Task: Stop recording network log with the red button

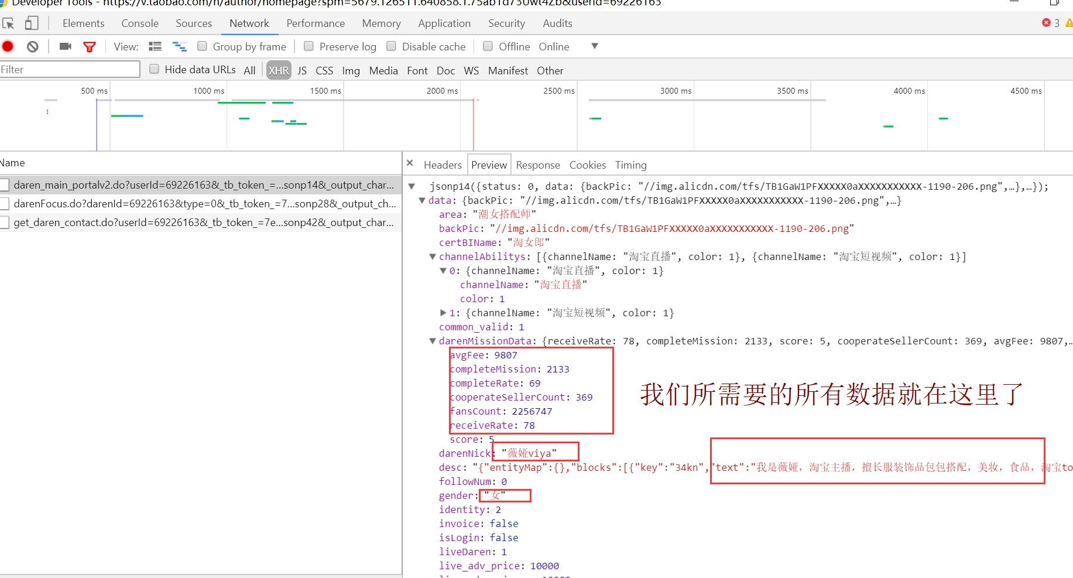Action: [8, 46]
